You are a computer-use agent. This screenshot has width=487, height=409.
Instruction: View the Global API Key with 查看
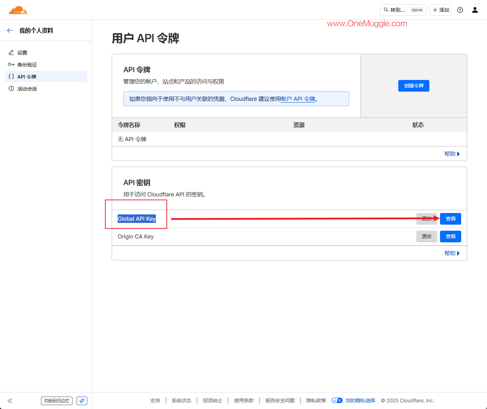[x=451, y=219]
